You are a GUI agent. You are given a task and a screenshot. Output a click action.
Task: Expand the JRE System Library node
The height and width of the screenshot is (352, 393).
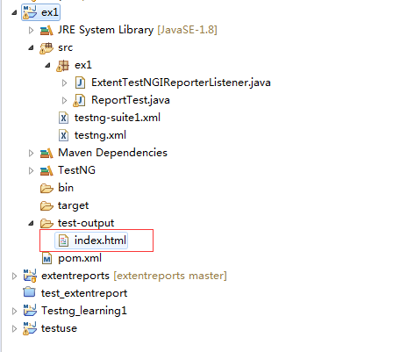point(31,30)
